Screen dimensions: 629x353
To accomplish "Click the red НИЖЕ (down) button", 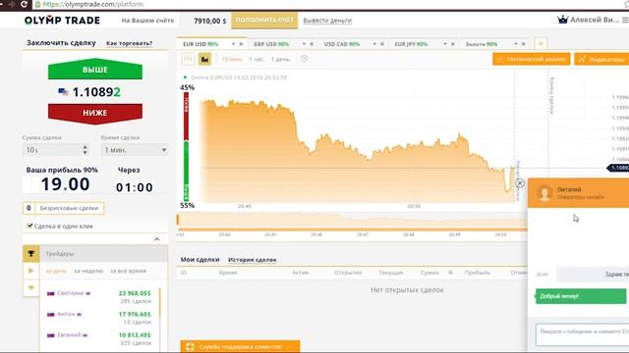I will 95,114.
